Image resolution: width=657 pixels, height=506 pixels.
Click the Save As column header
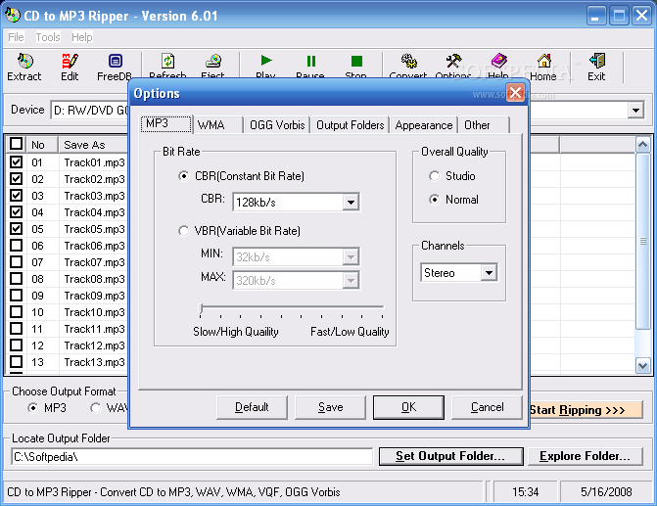tap(93, 145)
